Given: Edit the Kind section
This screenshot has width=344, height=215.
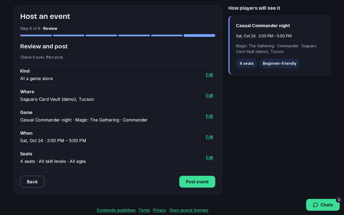Looking at the screenshot, I should pyautogui.click(x=209, y=75).
